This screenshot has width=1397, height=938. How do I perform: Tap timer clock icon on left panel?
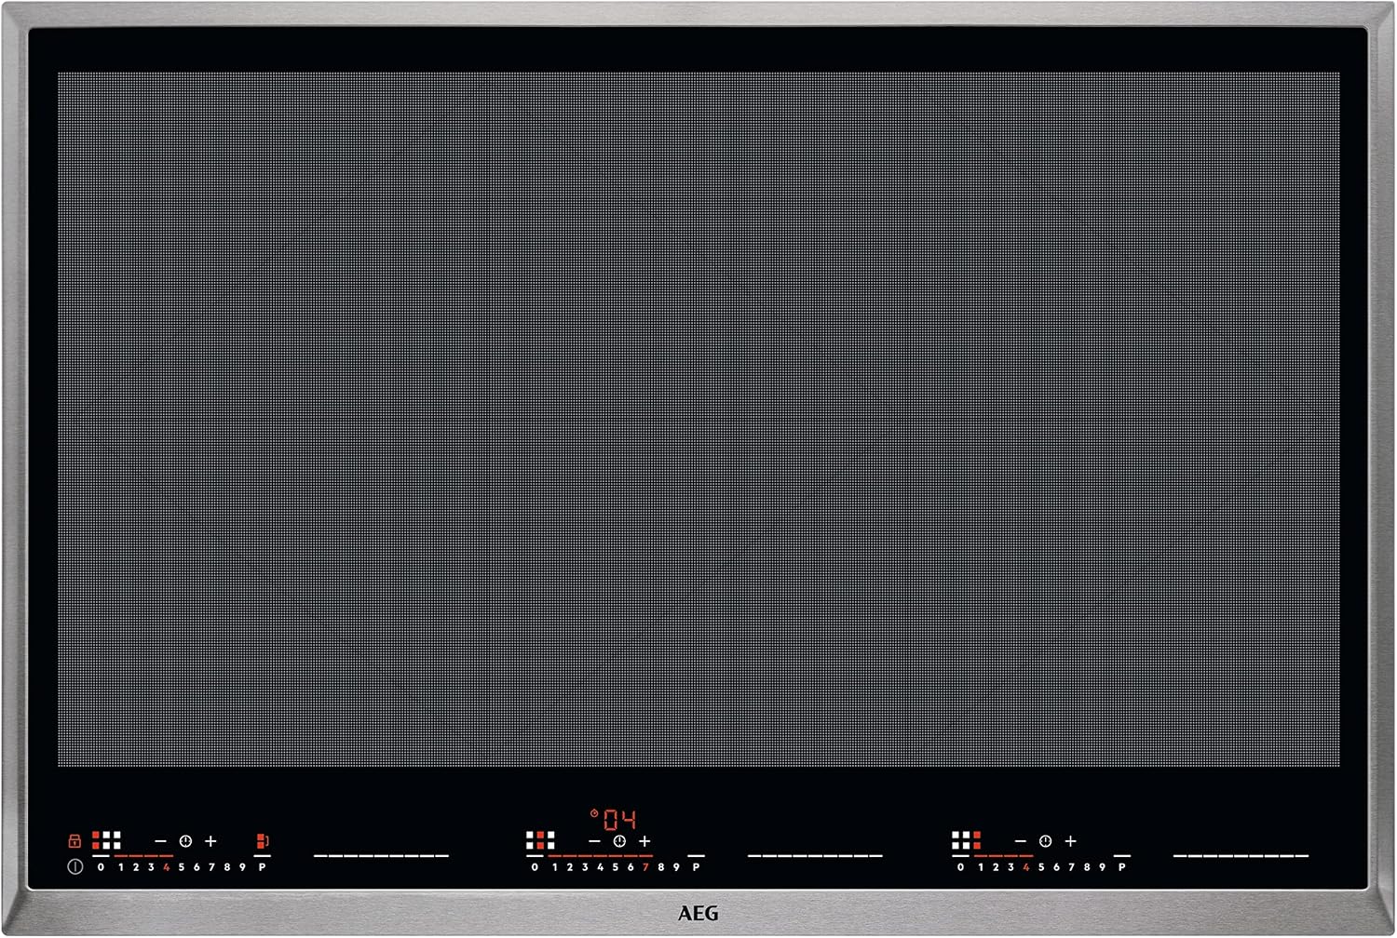185,841
